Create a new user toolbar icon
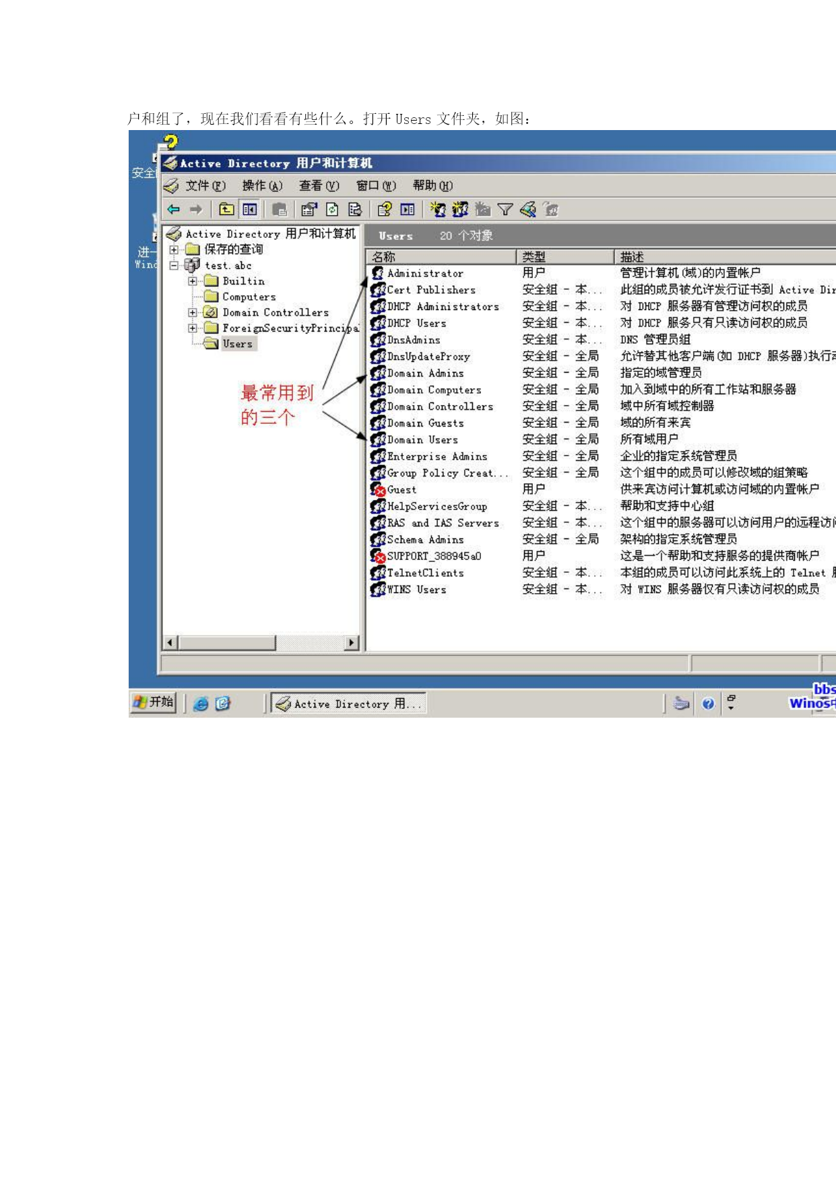The height and width of the screenshot is (1182, 836). [438, 210]
